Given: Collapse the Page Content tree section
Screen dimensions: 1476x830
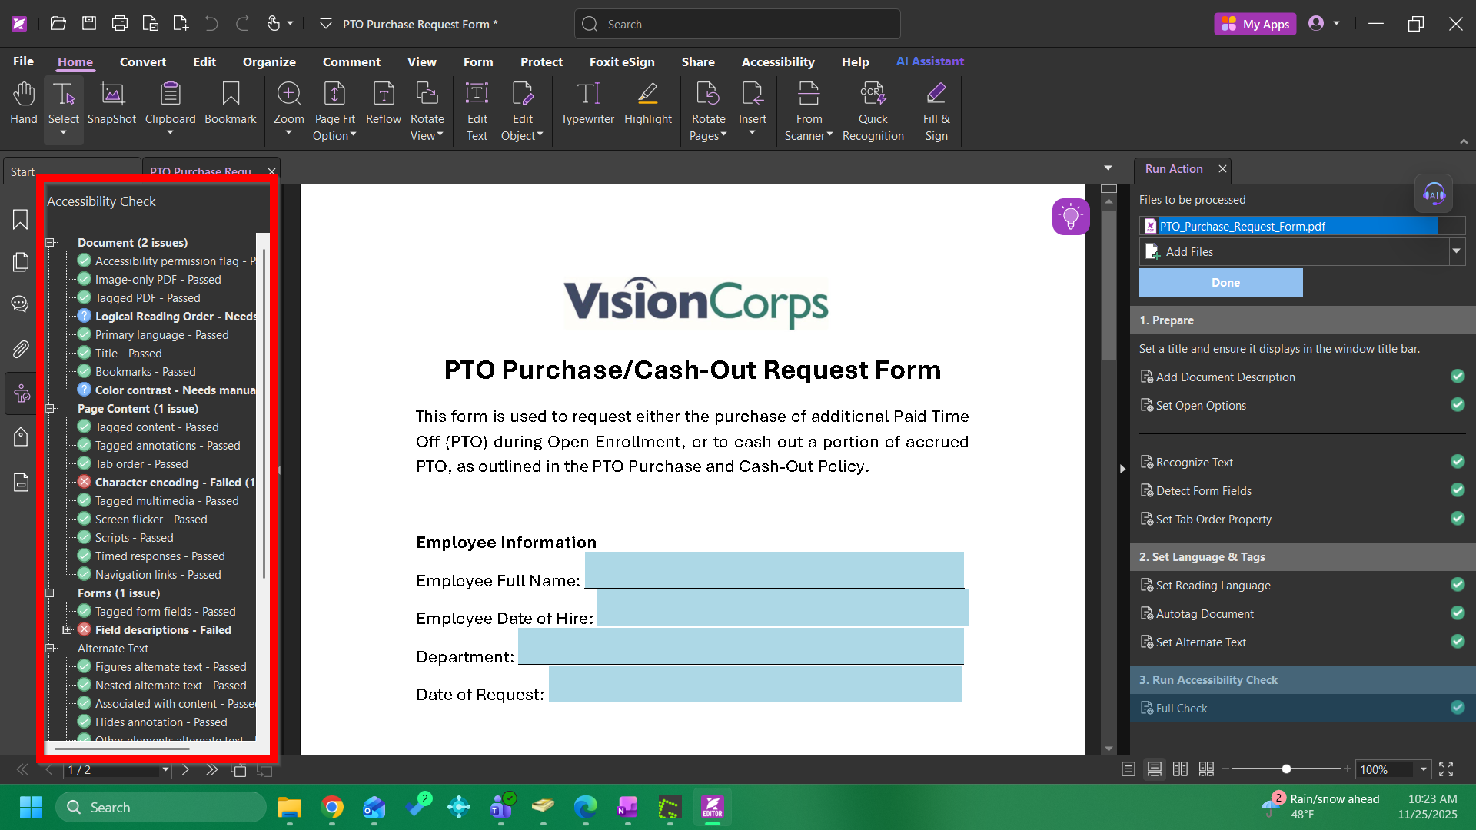Looking at the screenshot, I should click(x=50, y=409).
